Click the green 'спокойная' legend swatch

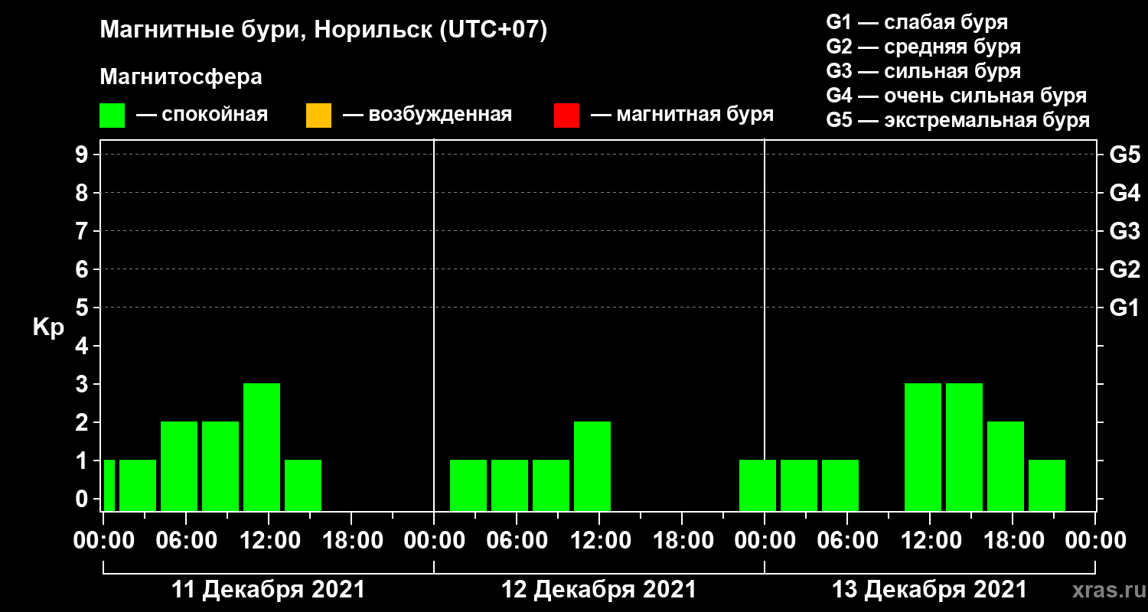coord(112,116)
